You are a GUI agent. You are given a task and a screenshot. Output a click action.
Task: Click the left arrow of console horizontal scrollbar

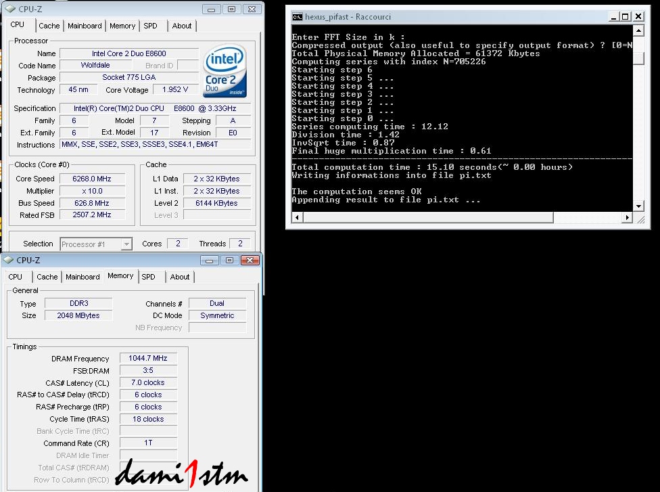point(298,217)
